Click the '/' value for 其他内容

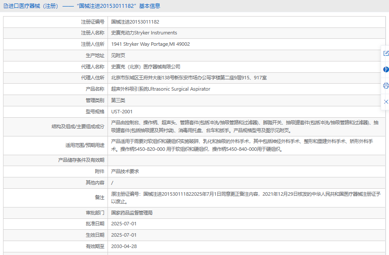click(112, 183)
